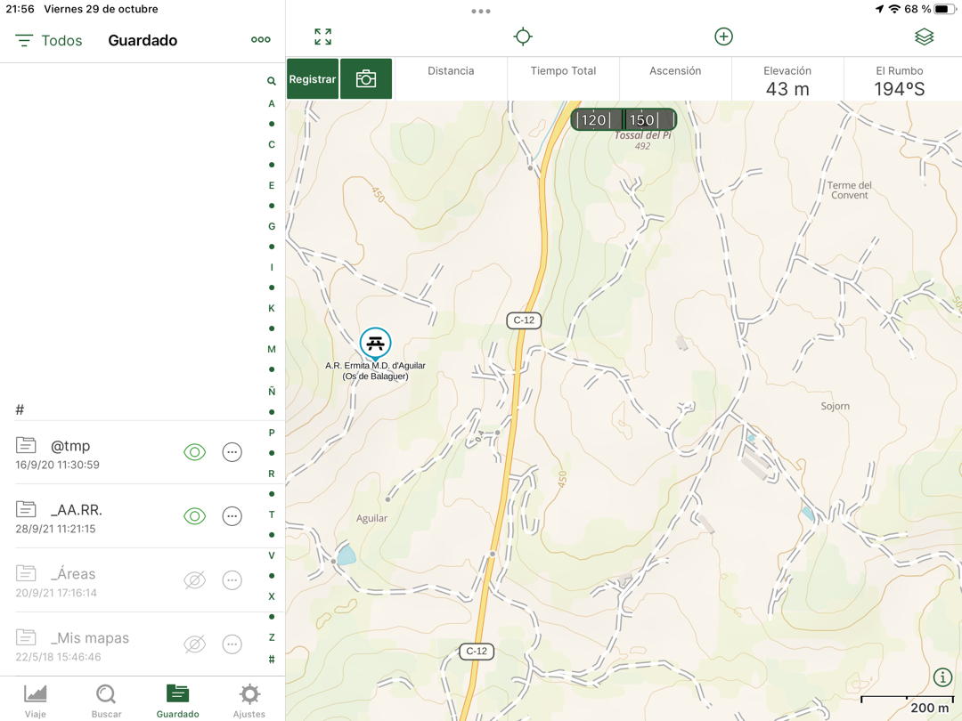Switch to the Buscar tab
Image resolution: width=962 pixels, height=721 pixels.
click(106, 700)
